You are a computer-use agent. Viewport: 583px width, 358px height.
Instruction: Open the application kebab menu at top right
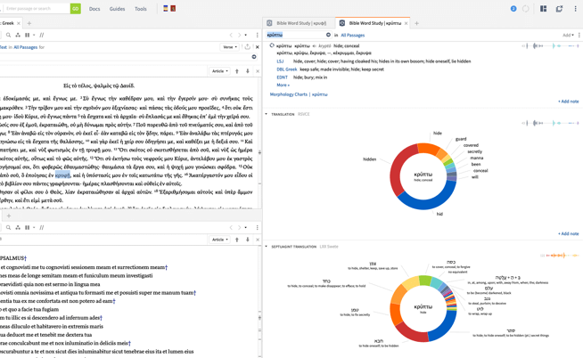(x=575, y=9)
